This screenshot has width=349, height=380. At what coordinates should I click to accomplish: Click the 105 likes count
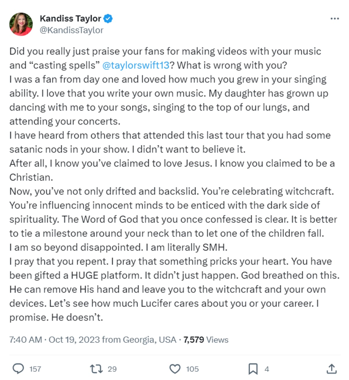[192, 369]
